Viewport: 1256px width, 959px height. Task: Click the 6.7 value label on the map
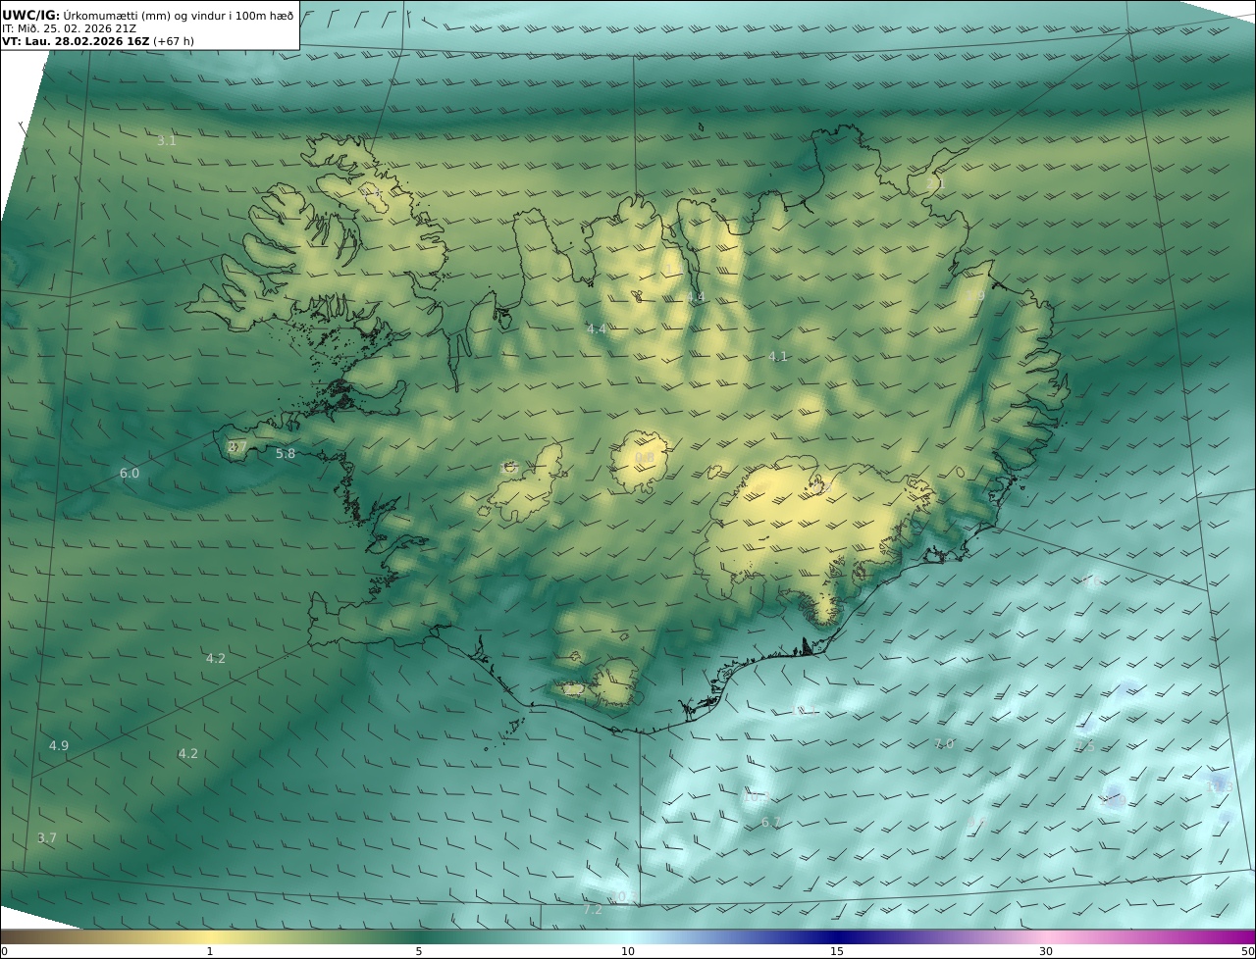(x=771, y=823)
